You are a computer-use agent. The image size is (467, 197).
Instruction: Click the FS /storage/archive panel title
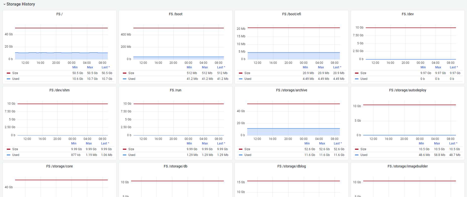(x=292, y=90)
